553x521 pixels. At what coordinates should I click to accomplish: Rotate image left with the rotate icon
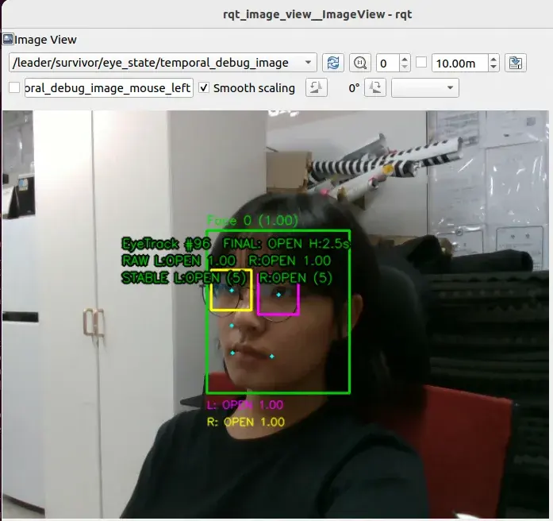(x=317, y=87)
